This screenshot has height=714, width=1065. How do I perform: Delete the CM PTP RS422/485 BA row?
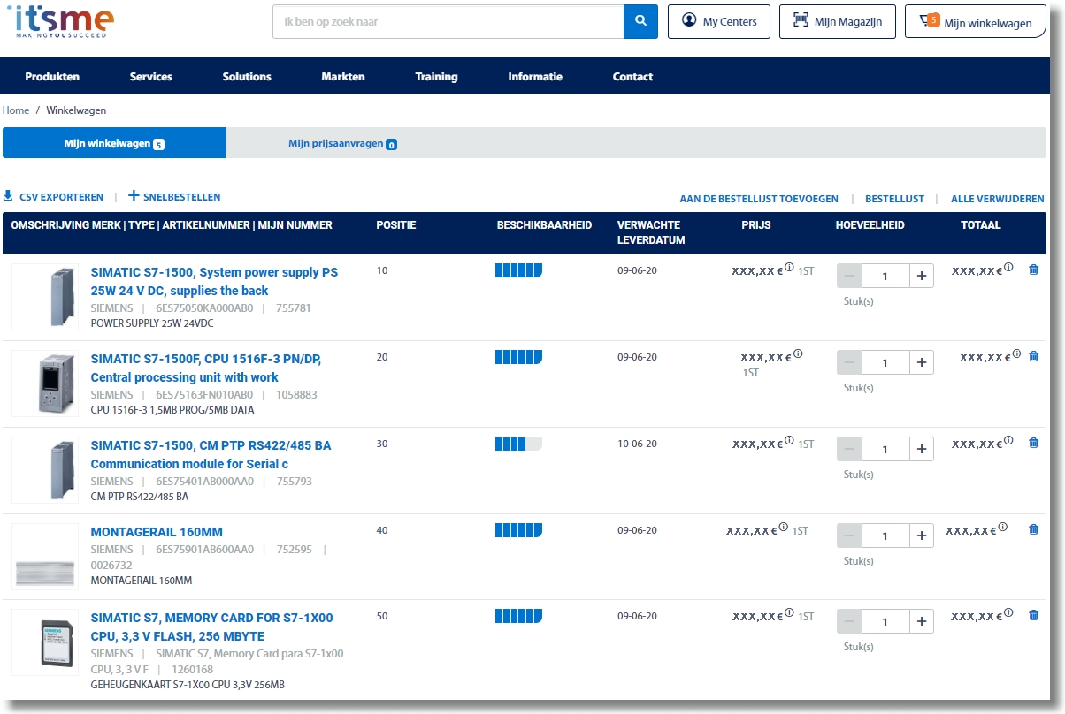pos(1033,443)
